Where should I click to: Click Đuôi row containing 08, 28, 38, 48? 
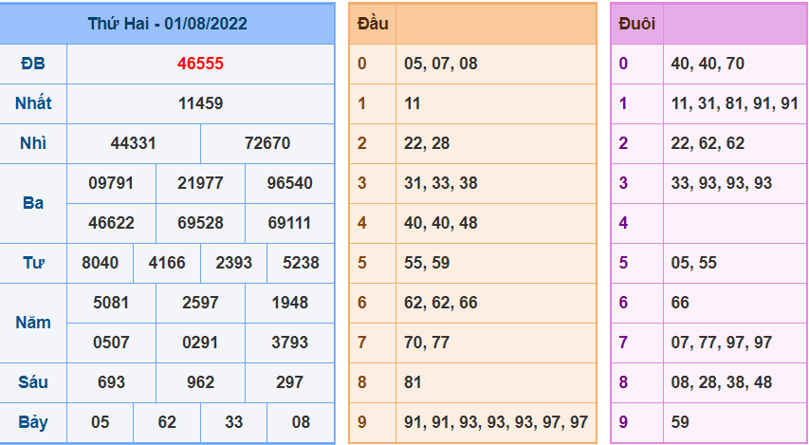(710, 382)
